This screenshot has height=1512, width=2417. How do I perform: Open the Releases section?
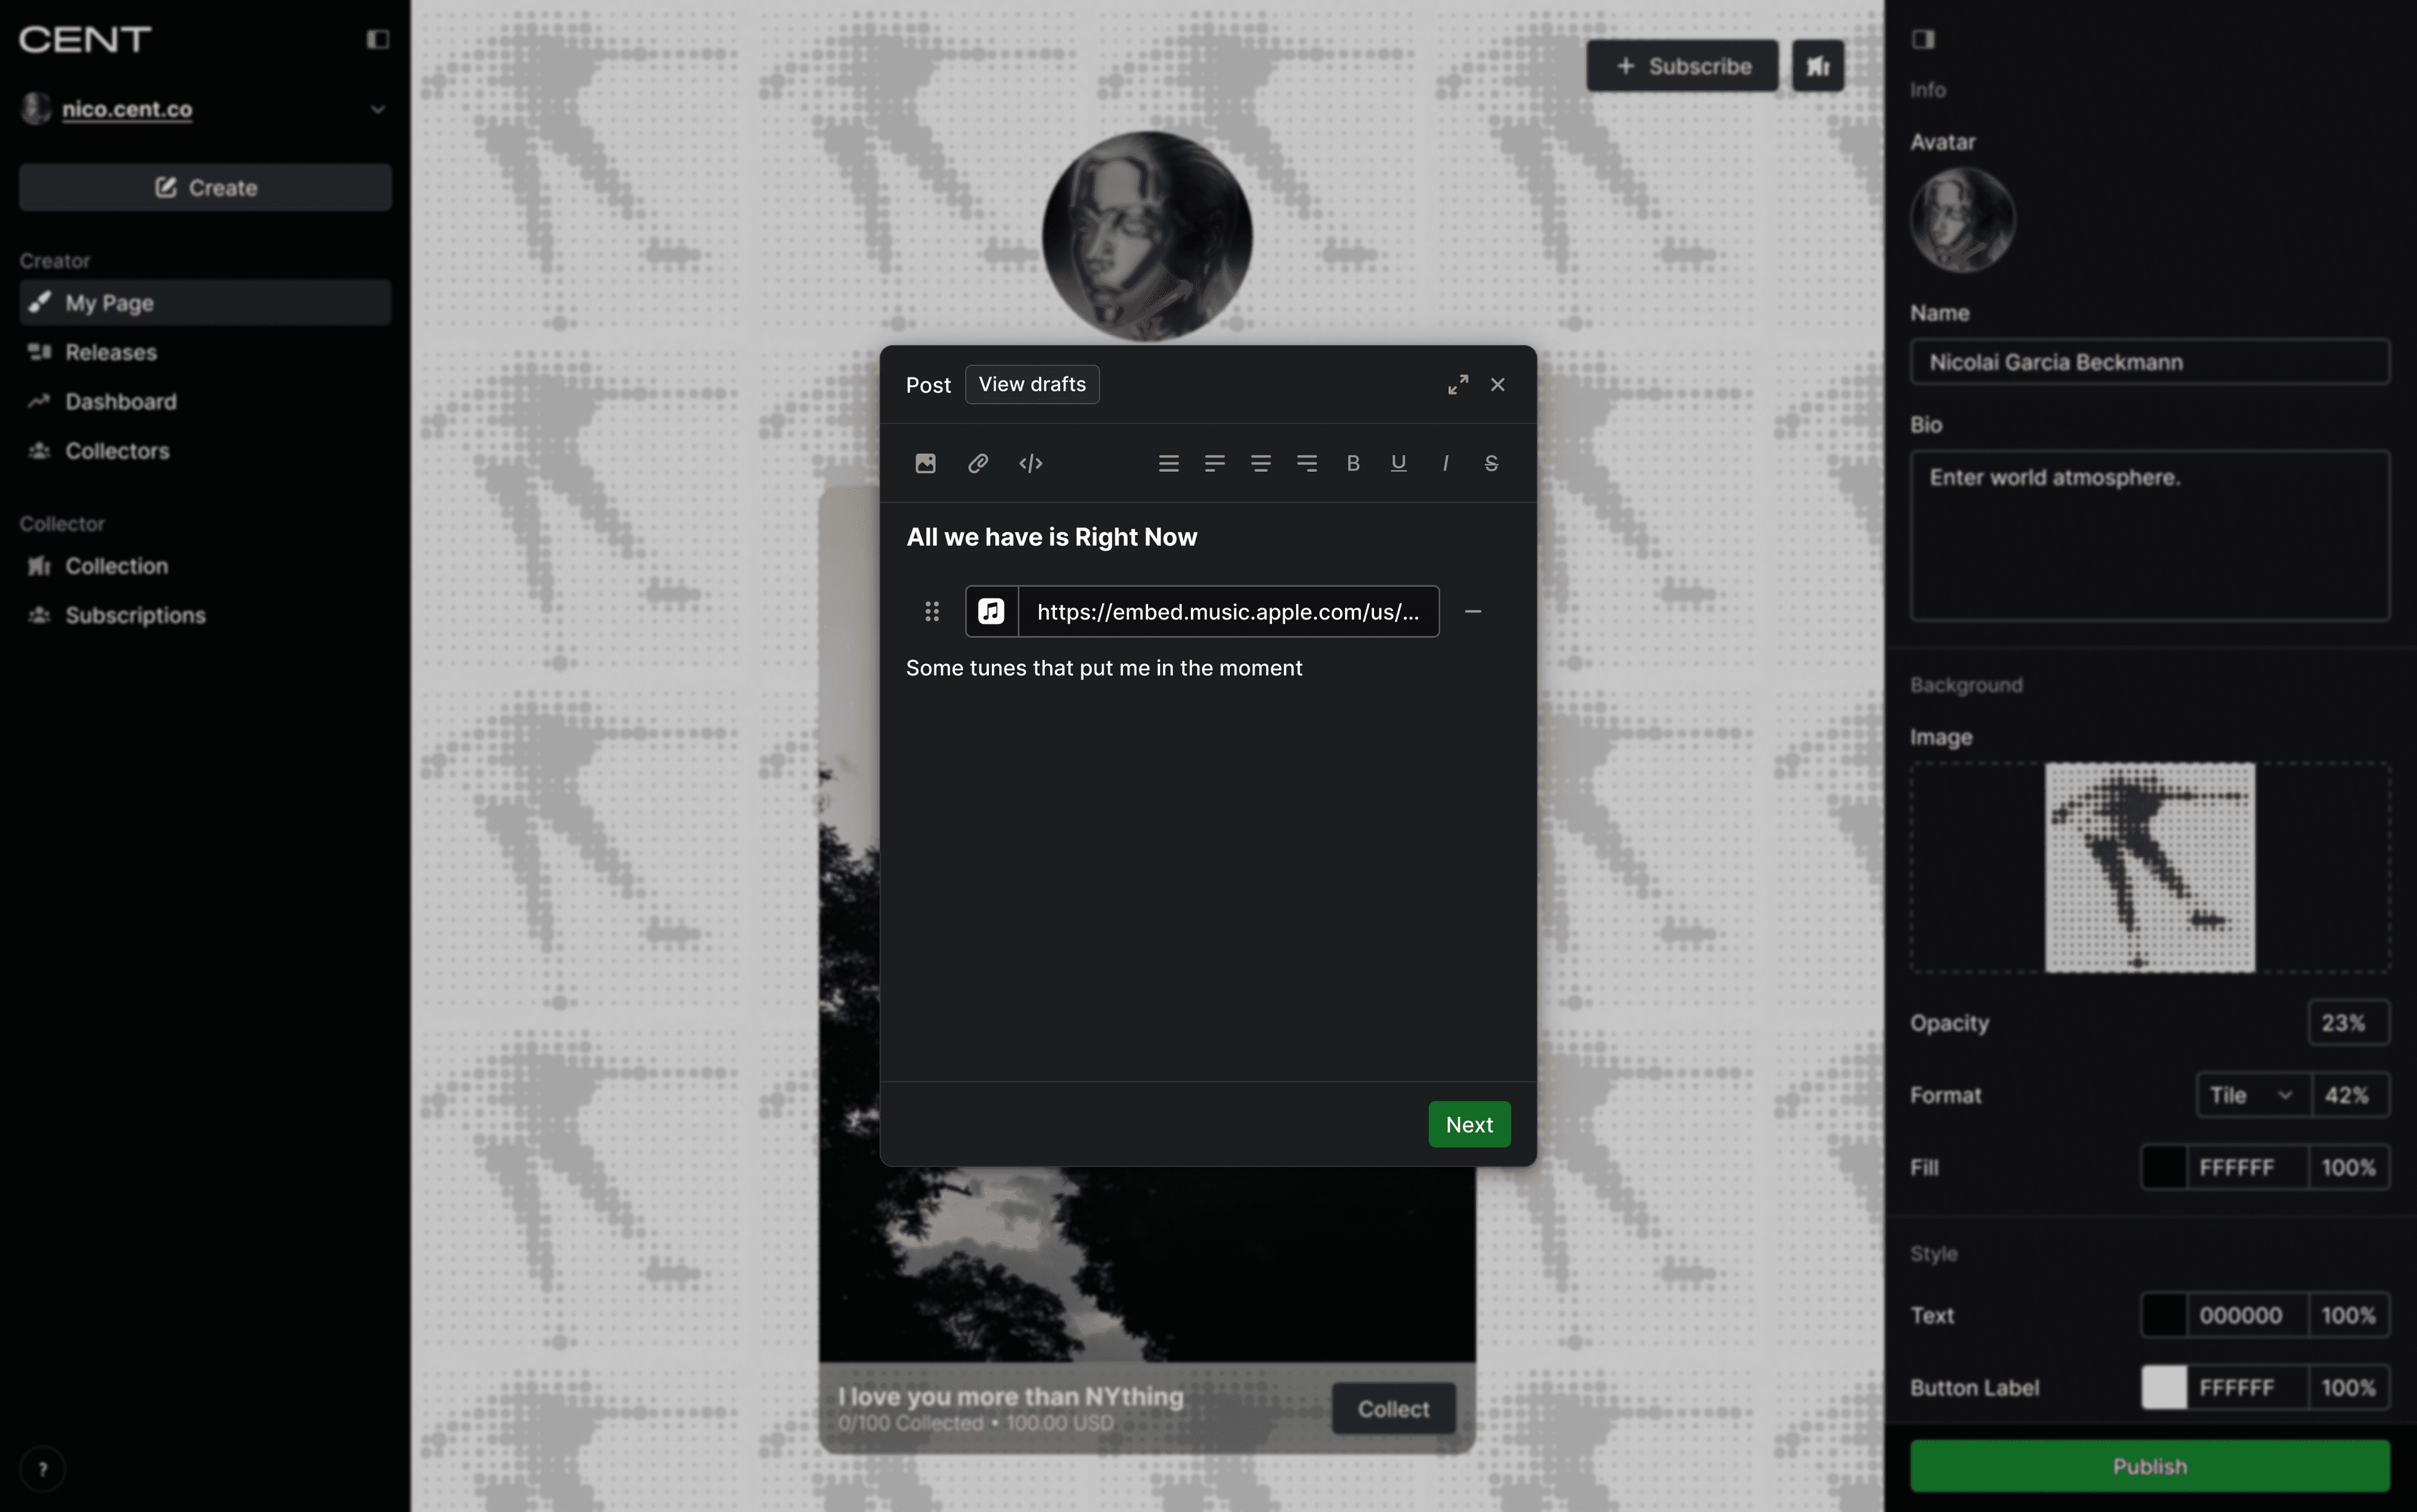point(110,352)
